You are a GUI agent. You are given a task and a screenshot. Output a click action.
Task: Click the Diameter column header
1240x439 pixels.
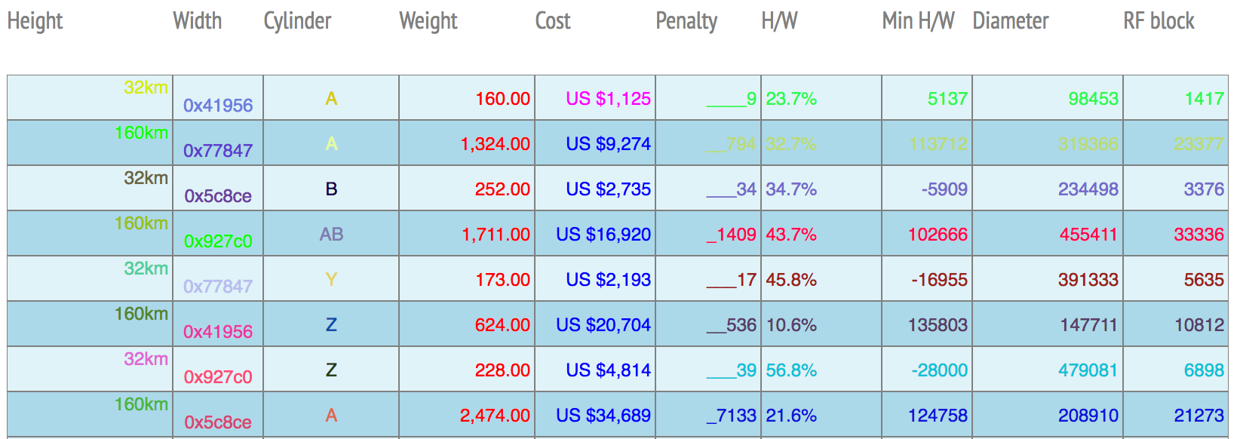point(1011,21)
